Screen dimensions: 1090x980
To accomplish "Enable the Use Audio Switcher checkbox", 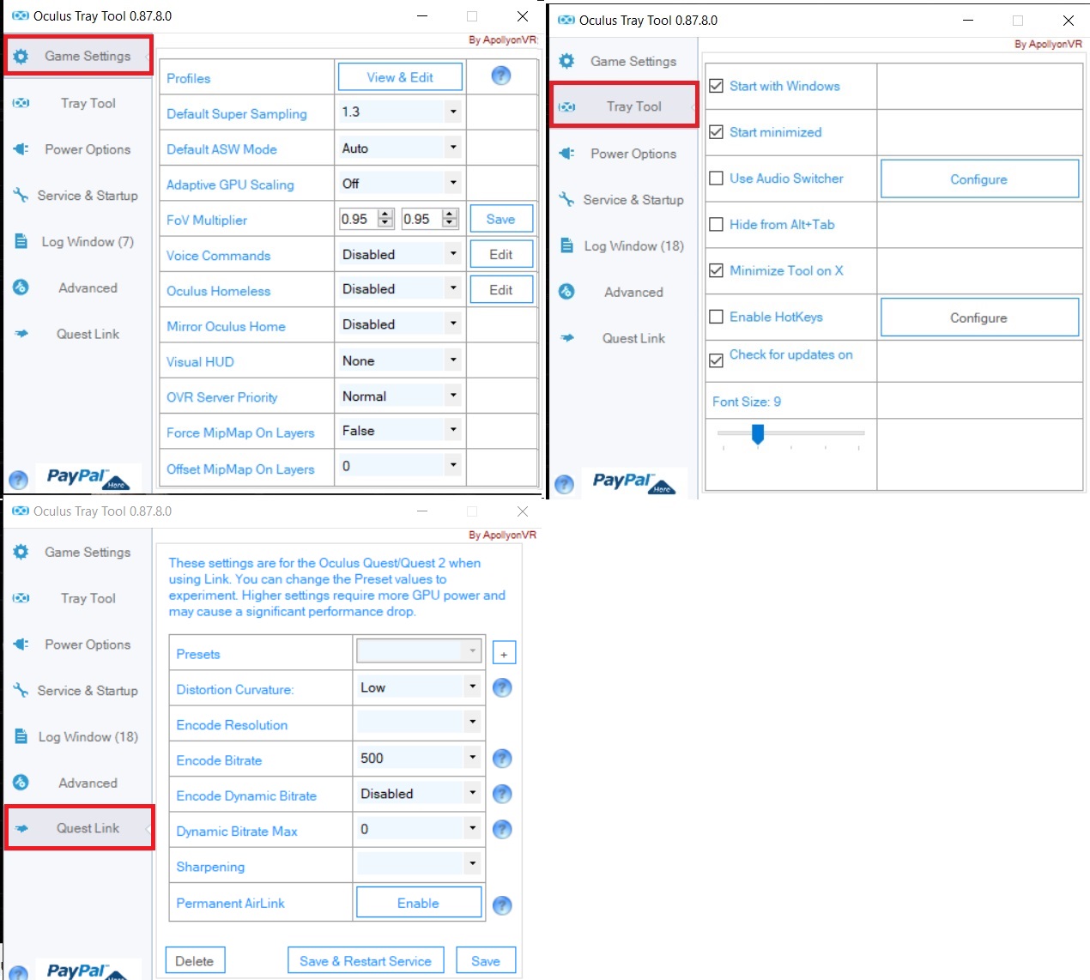I will (717, 178).
